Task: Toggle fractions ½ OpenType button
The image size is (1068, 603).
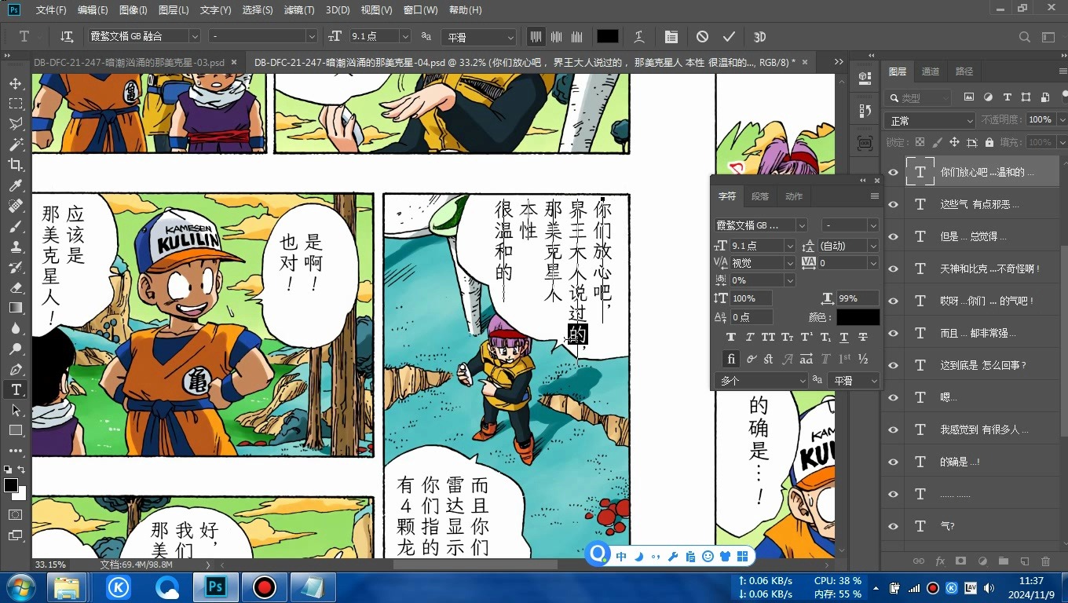Action: tap(863, 359)
